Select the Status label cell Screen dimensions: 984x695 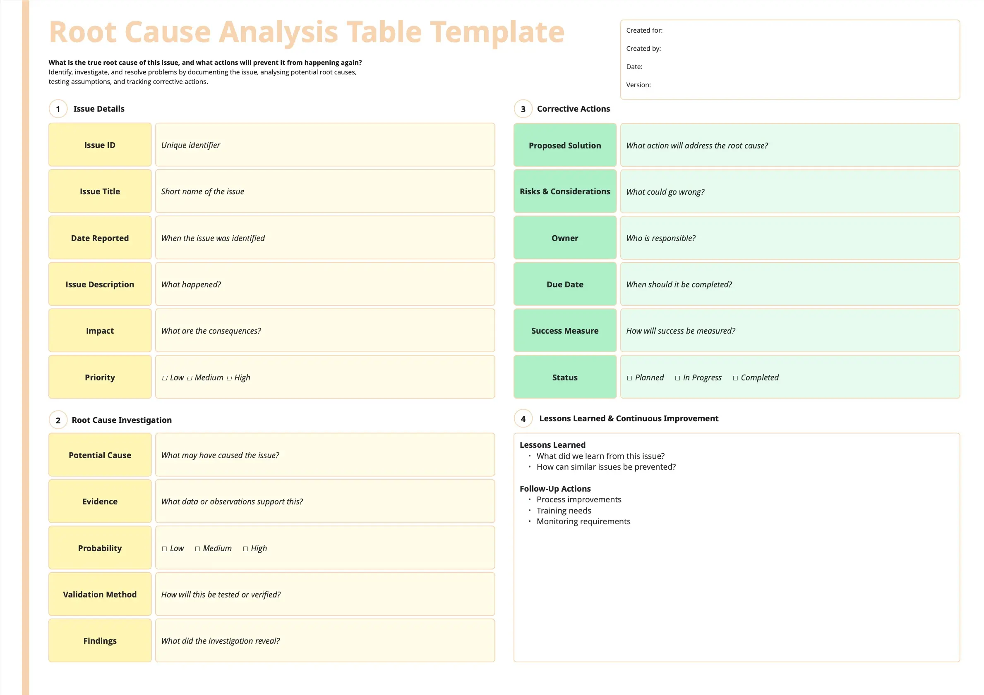coord(565,377)
